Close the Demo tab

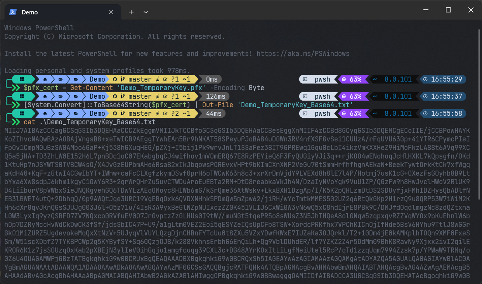(111, 12)
